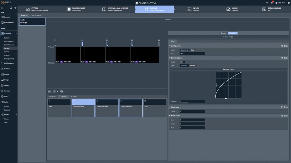Open the Inputs step in the top bar
The width and height of the screenshot is (291, 163).
pyautogui.click(x=196, y=9)
